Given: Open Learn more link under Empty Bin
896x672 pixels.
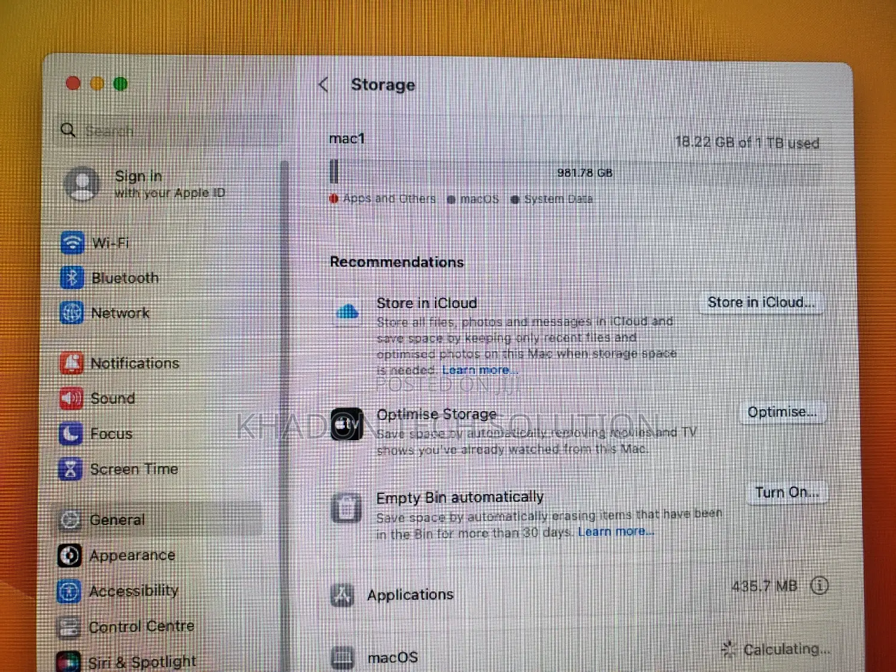Looking at the screenshot, I should click(616, 531).
